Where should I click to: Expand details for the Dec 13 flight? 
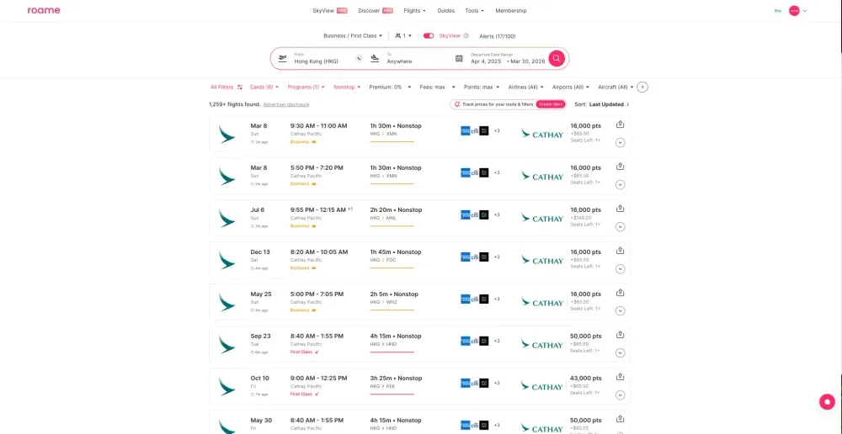click(x=621, y=269)
